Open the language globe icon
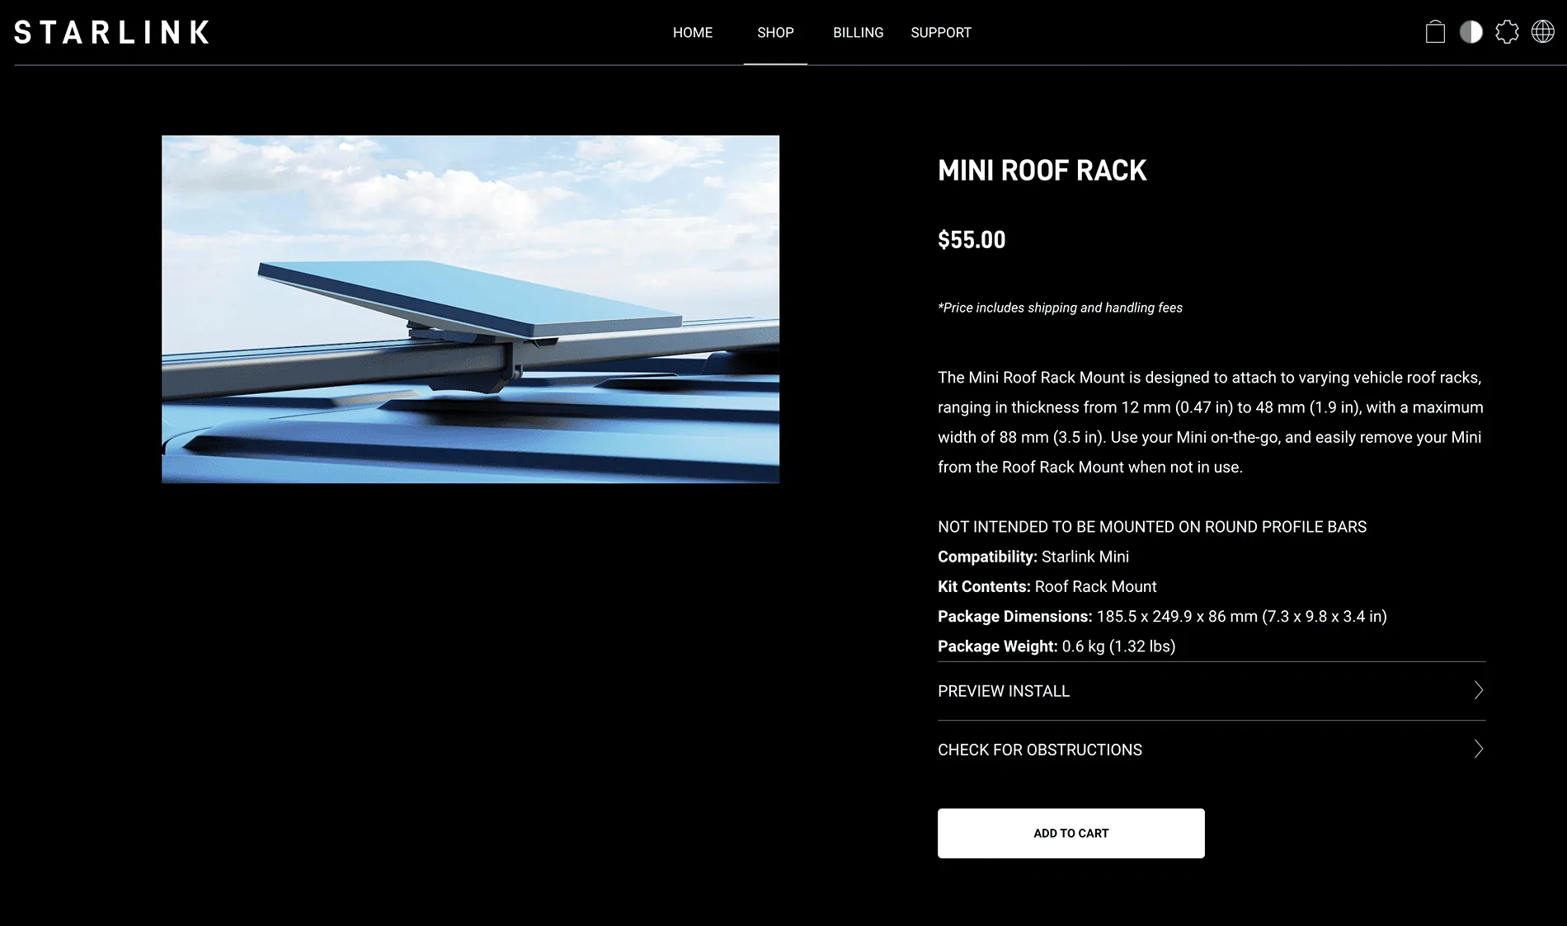 pos(1543,32)
